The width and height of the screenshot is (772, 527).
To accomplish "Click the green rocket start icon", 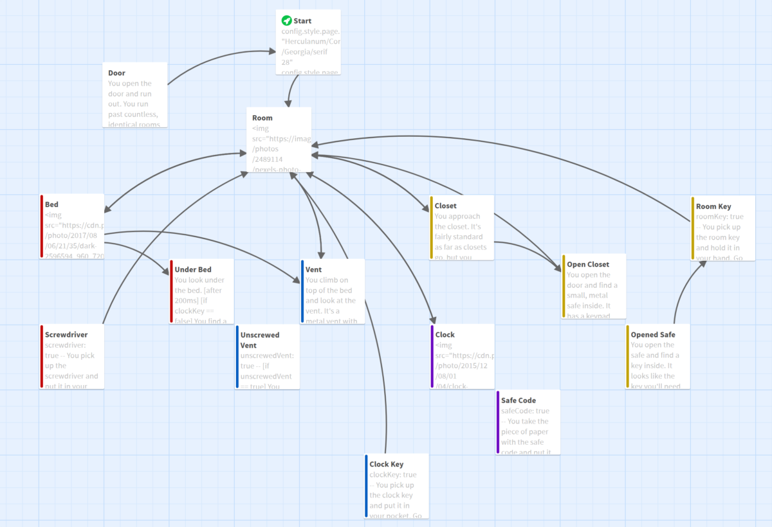I will pyautogui.click(x=287, y=21).
